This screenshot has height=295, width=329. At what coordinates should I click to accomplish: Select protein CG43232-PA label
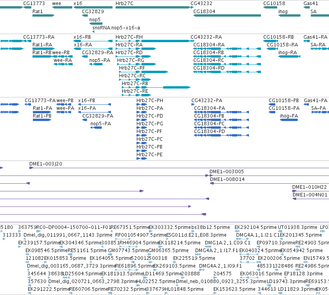(207, 101)
